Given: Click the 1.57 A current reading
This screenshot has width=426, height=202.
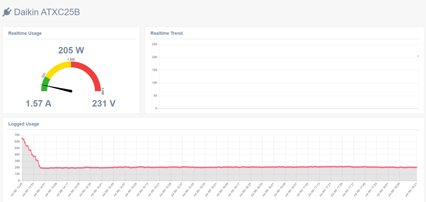Looking at the screenshot, I should click(x=38, y=103).
